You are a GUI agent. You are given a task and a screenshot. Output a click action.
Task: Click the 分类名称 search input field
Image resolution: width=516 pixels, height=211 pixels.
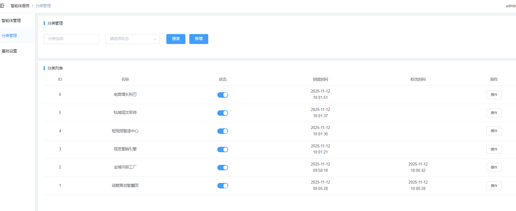click(71, 39)
